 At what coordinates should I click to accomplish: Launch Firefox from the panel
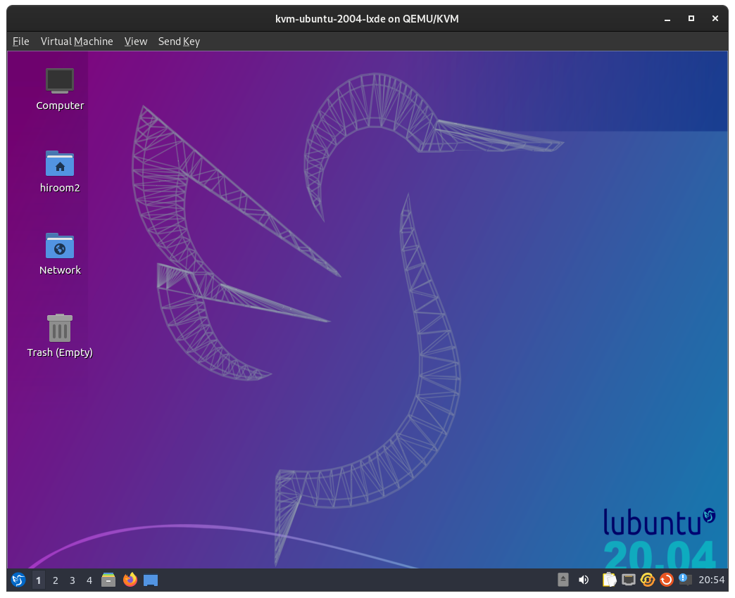(x=130, y=580)
